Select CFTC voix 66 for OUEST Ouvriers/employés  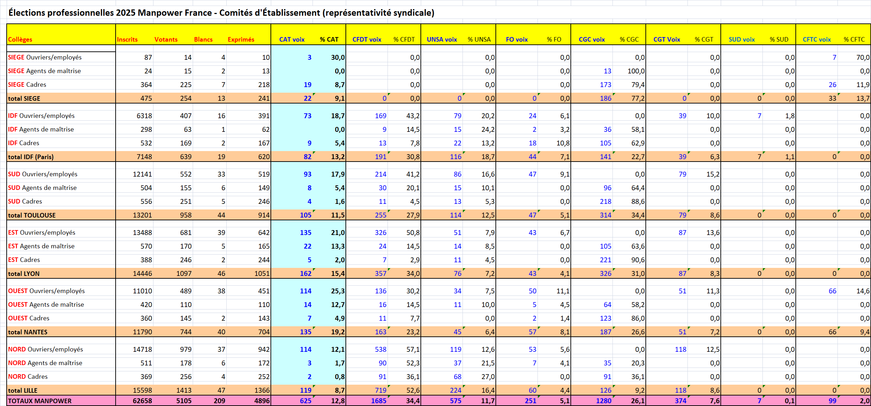(x=832, y=291)
